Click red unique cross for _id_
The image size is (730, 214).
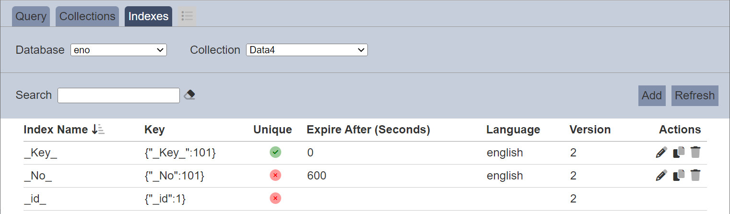[275, 198]
